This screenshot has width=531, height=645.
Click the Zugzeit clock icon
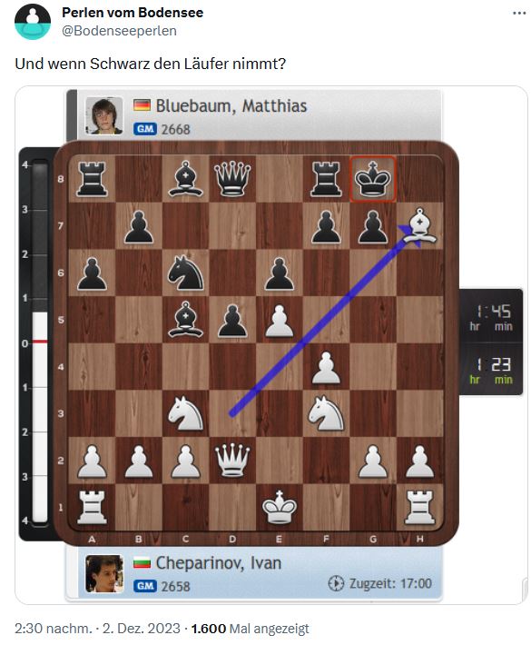[x=336, y=583]
